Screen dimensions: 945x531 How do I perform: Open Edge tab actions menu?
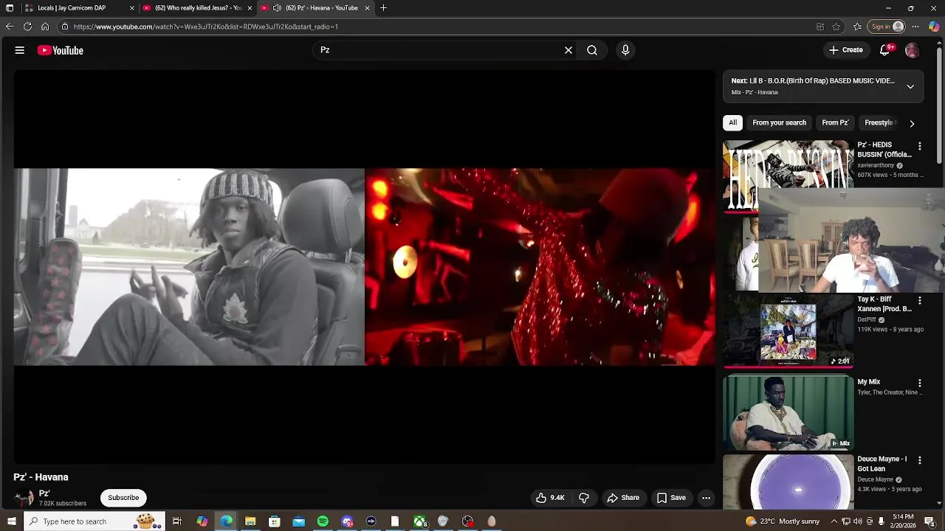(x=10, y=8)
